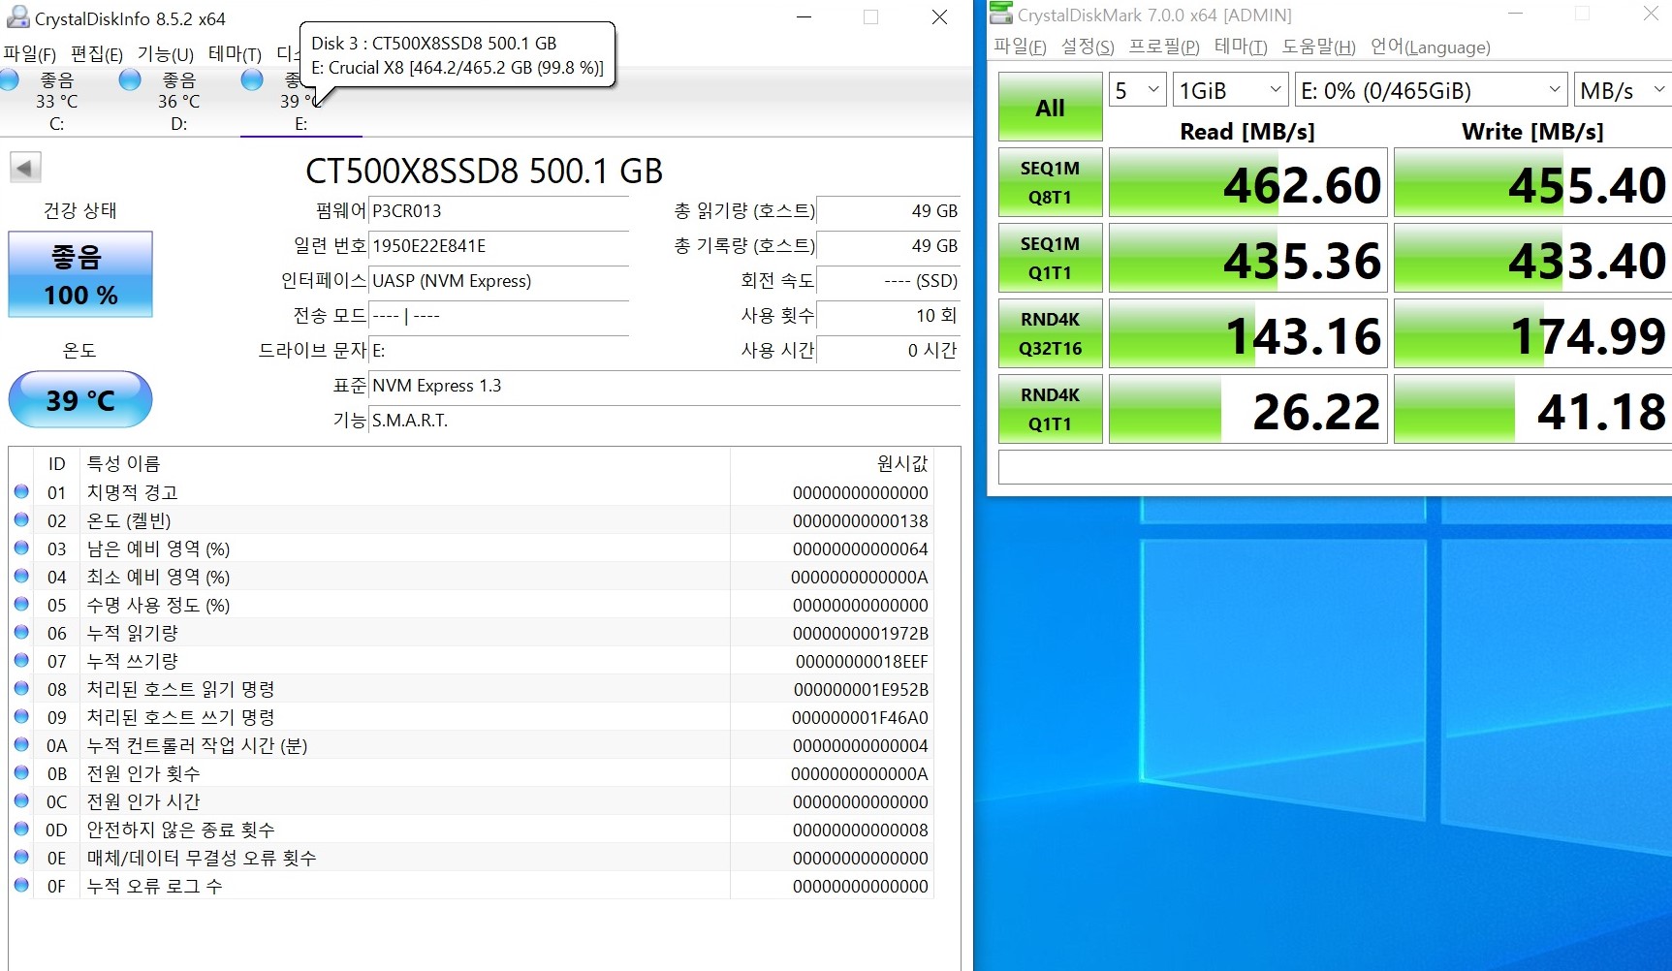
Task: Open 파일(F) menu in CrystalDiskInfo
Action: [30, 54]
